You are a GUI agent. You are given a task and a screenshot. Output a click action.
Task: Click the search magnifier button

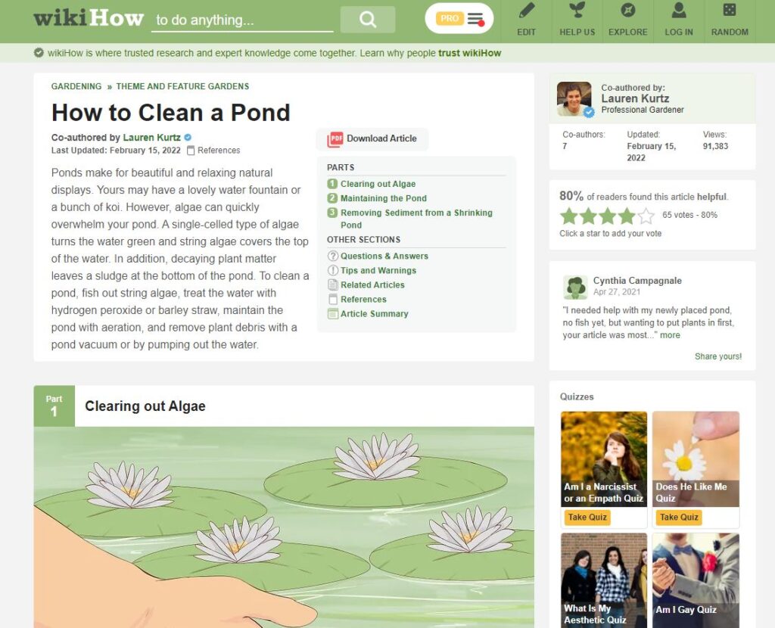coord(367,20)
